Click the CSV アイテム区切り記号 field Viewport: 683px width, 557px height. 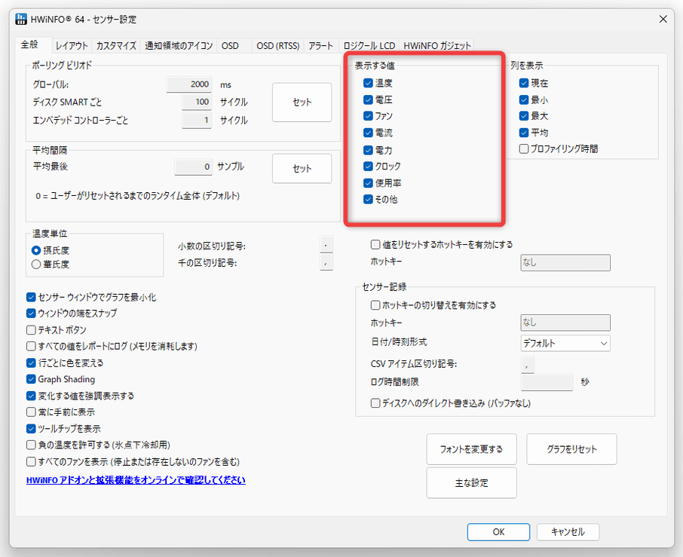point(528,364)
